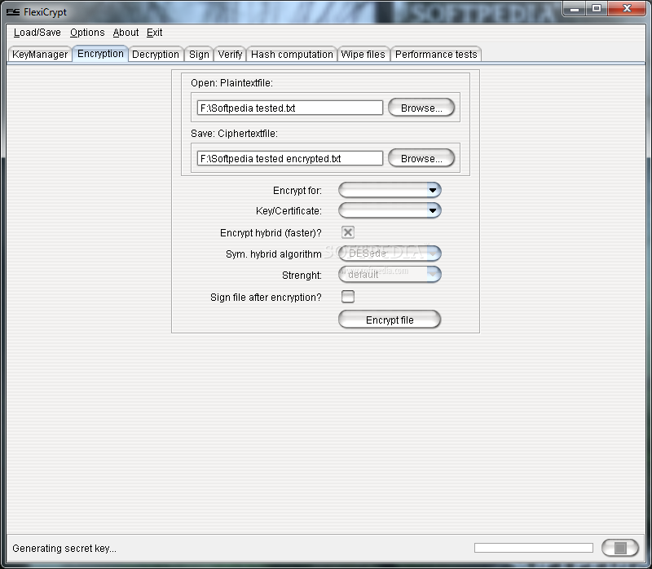Click the Exit menu item
Screen dimensions: 652x569
[x=154, y=33]
